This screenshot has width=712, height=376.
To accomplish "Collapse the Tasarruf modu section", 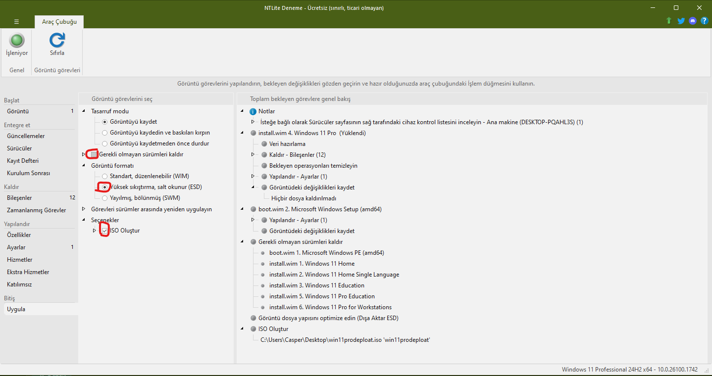I will [83, 111].
